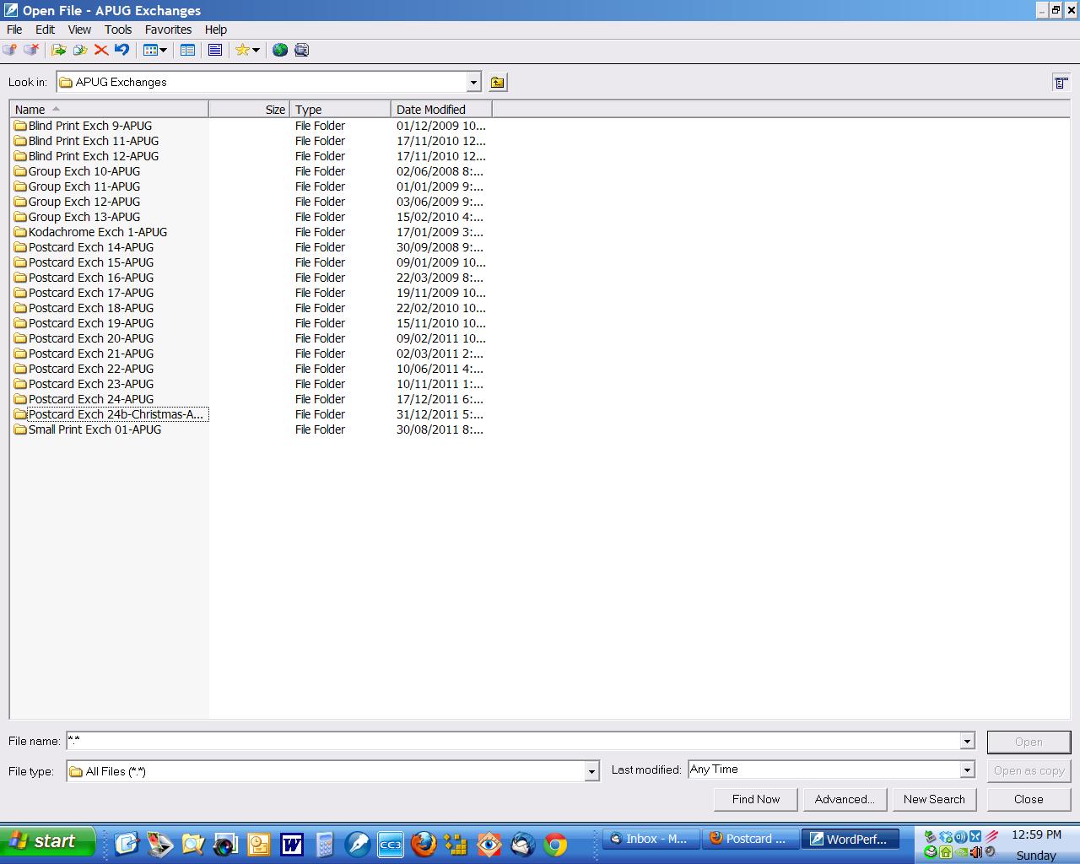The image size is (1080, 864).
Task: Click the blue undo arrow icon
Action: pos(121,50)
